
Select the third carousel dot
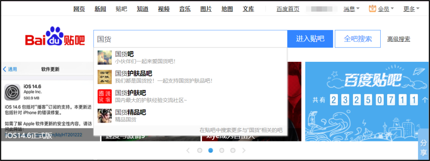[x=222, y=150]
